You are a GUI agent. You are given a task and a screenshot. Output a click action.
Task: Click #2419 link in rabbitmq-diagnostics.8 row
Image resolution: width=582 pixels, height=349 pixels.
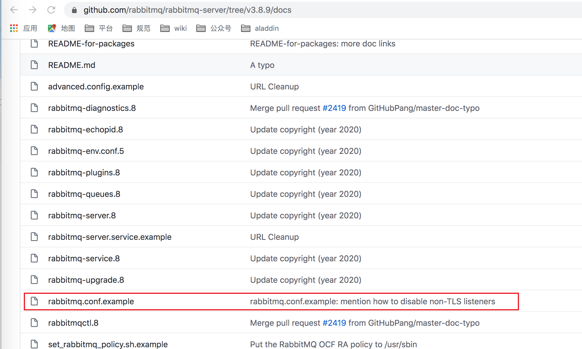(334, 108)
